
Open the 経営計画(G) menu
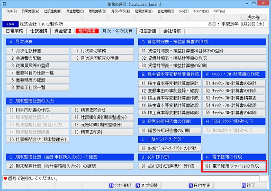[143, 11]
